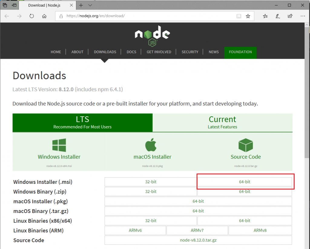Click node-v8.12.0.pkg filename text
Viewport: 310px width, 249px height.
153,166
